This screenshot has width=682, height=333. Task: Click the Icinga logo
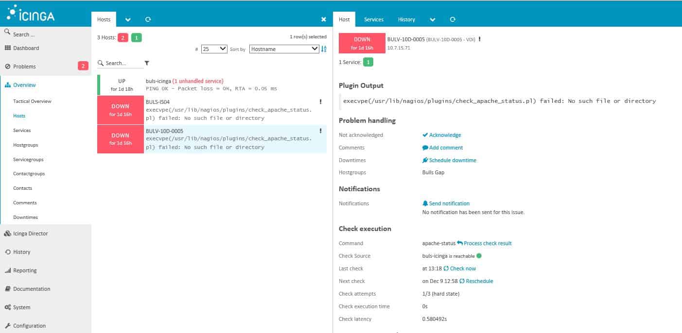tap(31, 14)
